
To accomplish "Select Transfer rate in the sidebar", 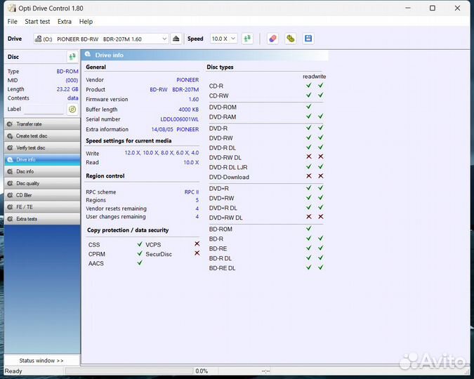I will 41,124.
